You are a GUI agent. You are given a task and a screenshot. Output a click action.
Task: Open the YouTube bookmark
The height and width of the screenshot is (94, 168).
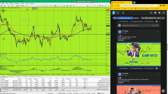click(138, 8)
